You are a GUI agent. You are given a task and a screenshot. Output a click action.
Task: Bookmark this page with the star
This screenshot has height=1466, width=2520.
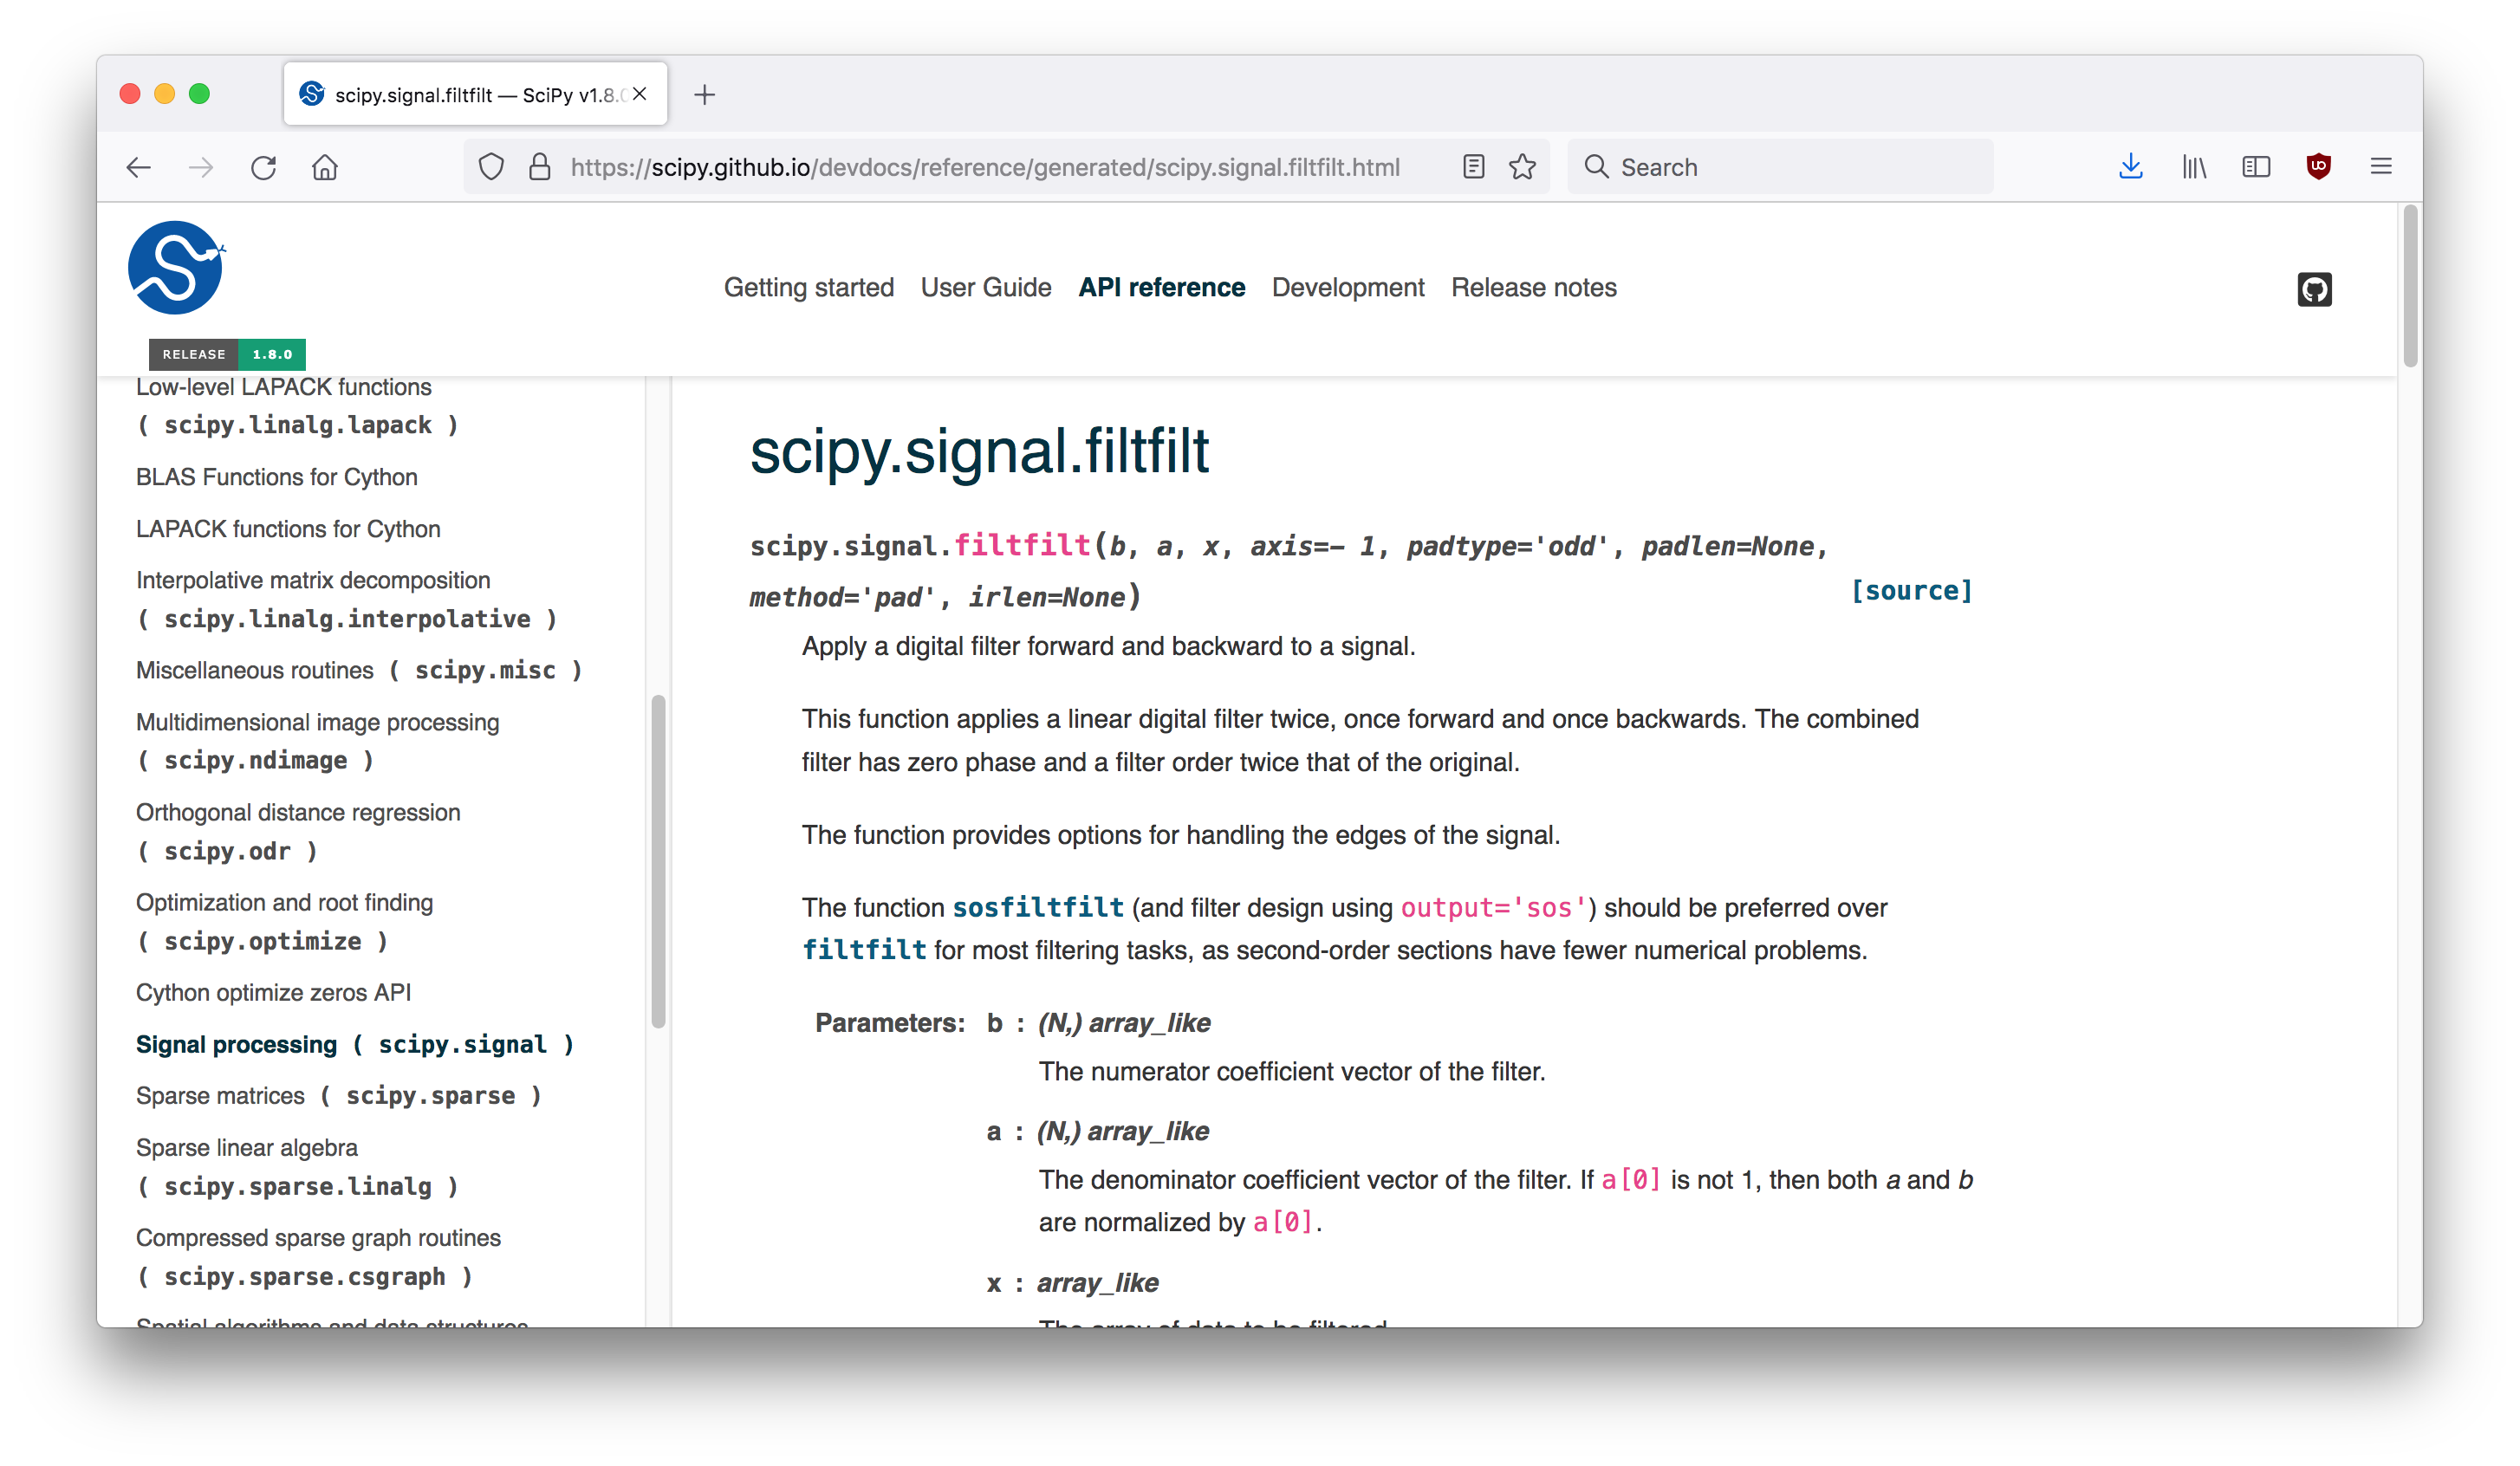tap(1522, 166)
